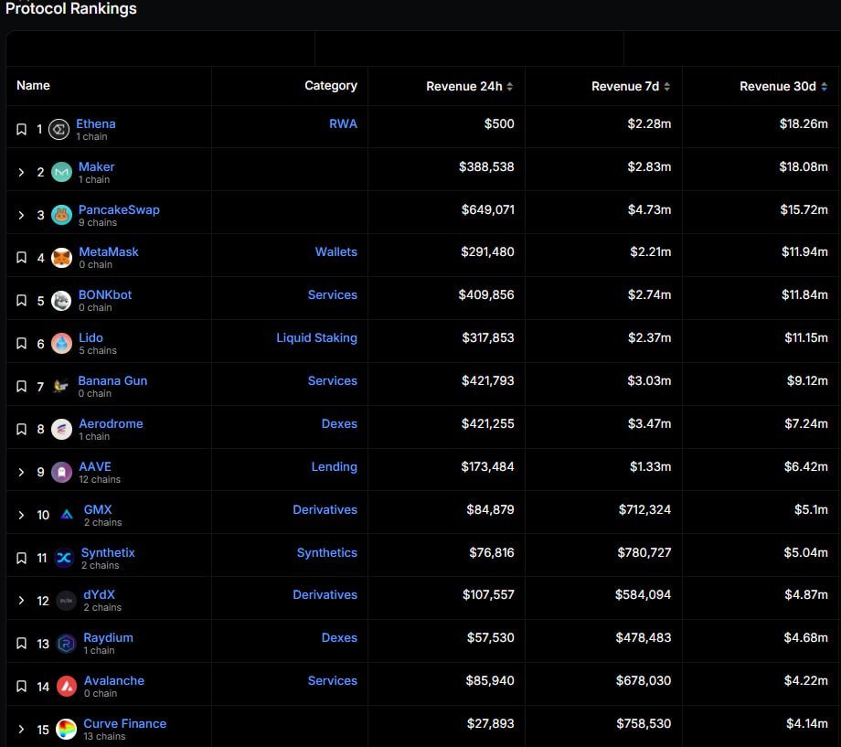Open the Aerodrome protocol link
The width and height of the screenshot is (841, 747).
pos(111,423)
